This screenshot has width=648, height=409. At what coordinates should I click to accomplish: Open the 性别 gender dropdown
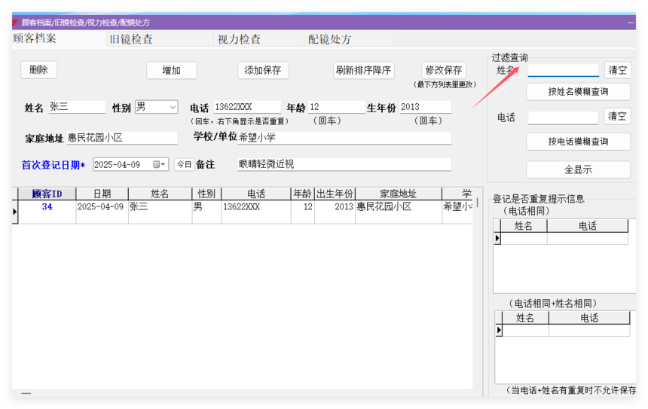coord(173,107)
